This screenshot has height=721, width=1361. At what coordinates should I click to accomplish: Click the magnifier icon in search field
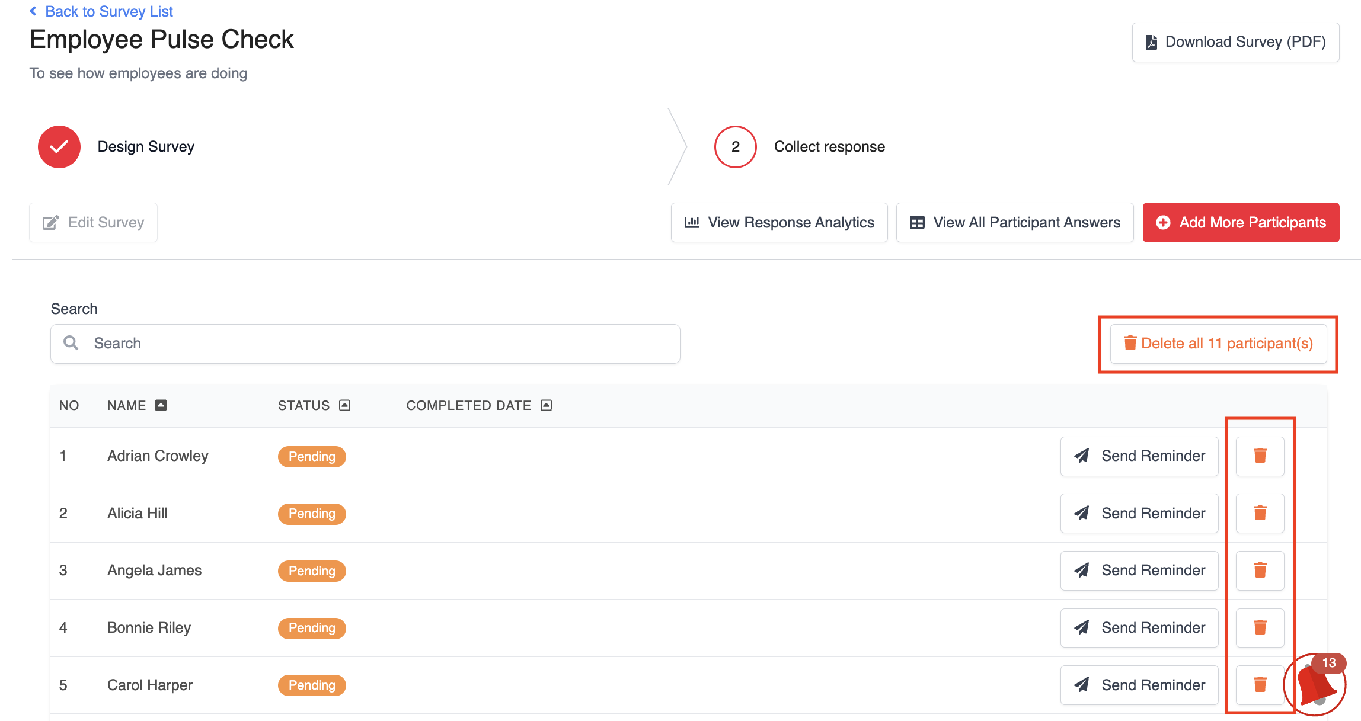71,343
